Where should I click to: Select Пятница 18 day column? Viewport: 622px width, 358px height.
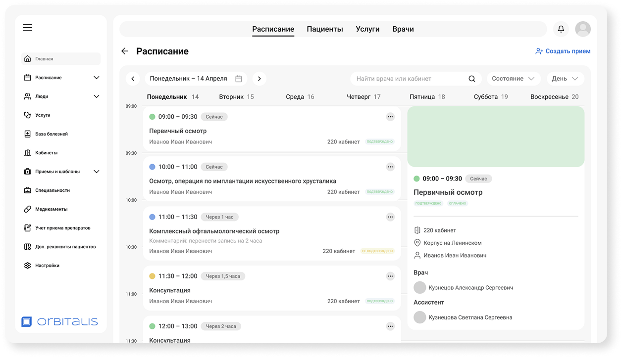(427, 97)
